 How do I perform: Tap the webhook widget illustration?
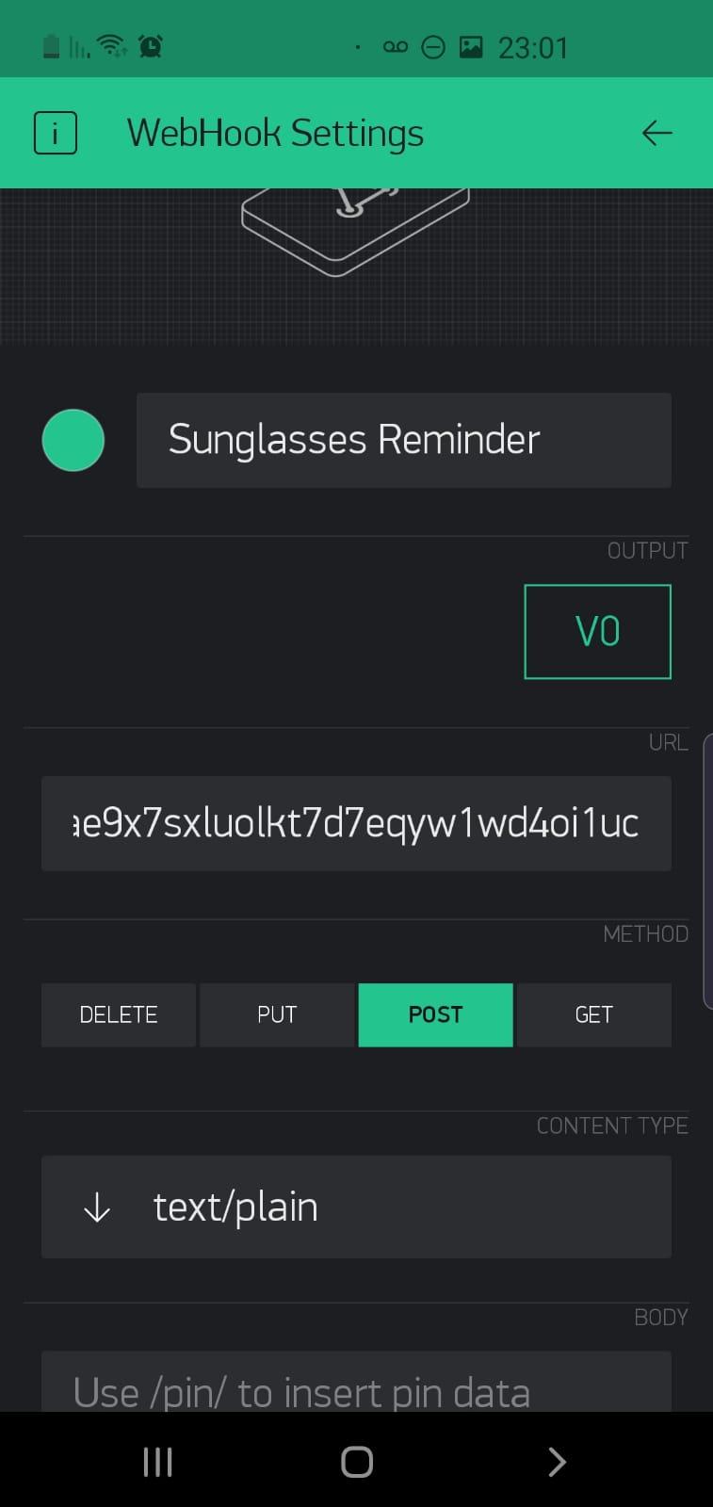click(355, 230)
